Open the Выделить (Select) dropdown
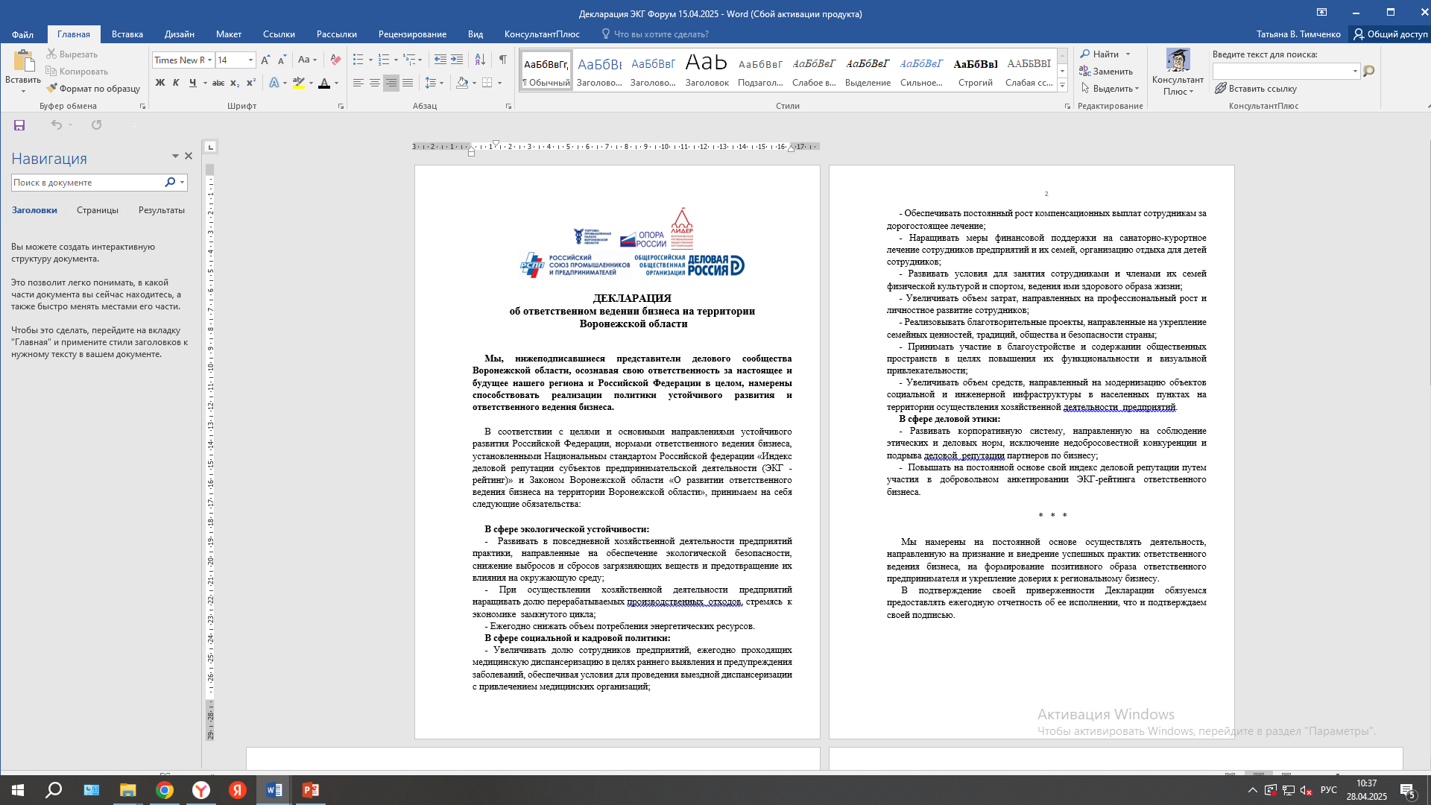 point(1111,89)
